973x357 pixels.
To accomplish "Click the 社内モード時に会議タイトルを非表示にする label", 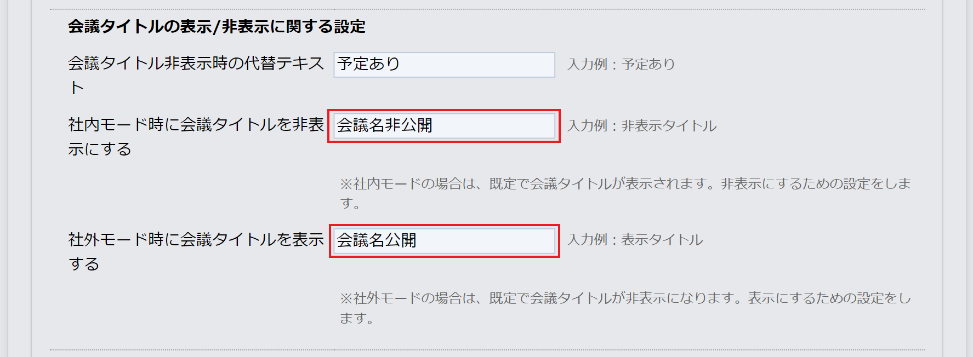I will [196, 125].
